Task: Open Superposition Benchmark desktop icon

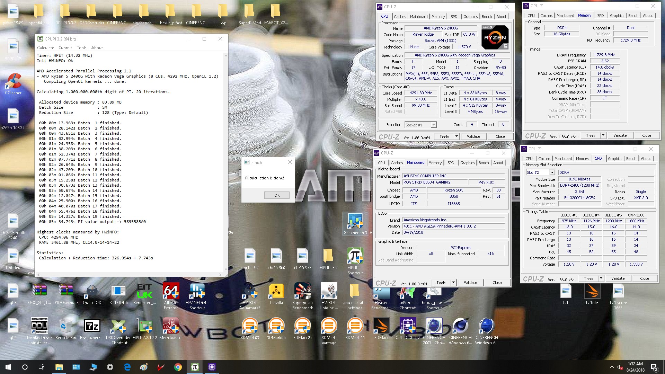Action: [302, 296]
